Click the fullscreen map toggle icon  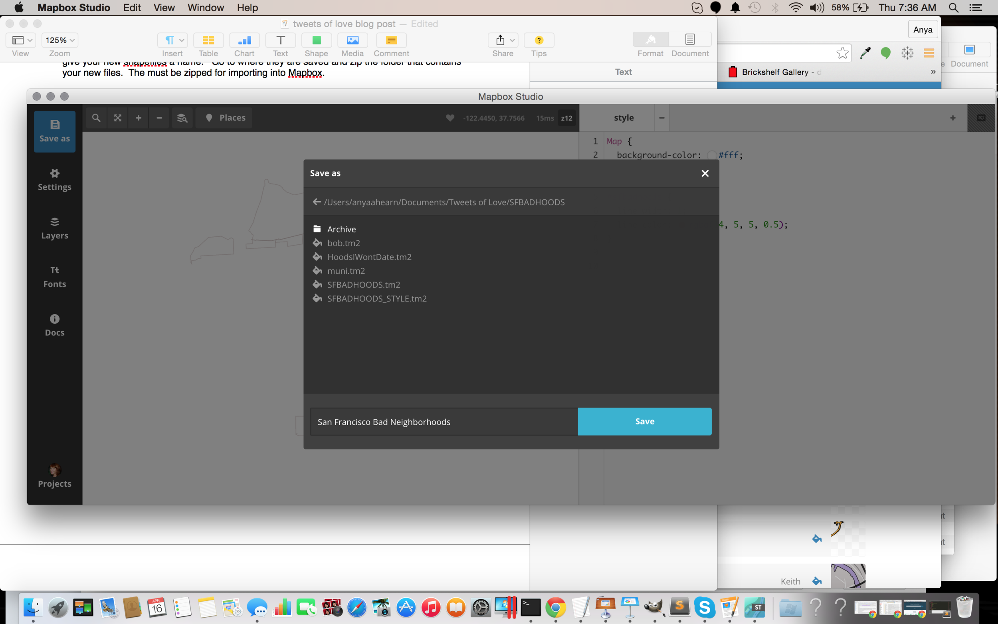click(118, 118)
